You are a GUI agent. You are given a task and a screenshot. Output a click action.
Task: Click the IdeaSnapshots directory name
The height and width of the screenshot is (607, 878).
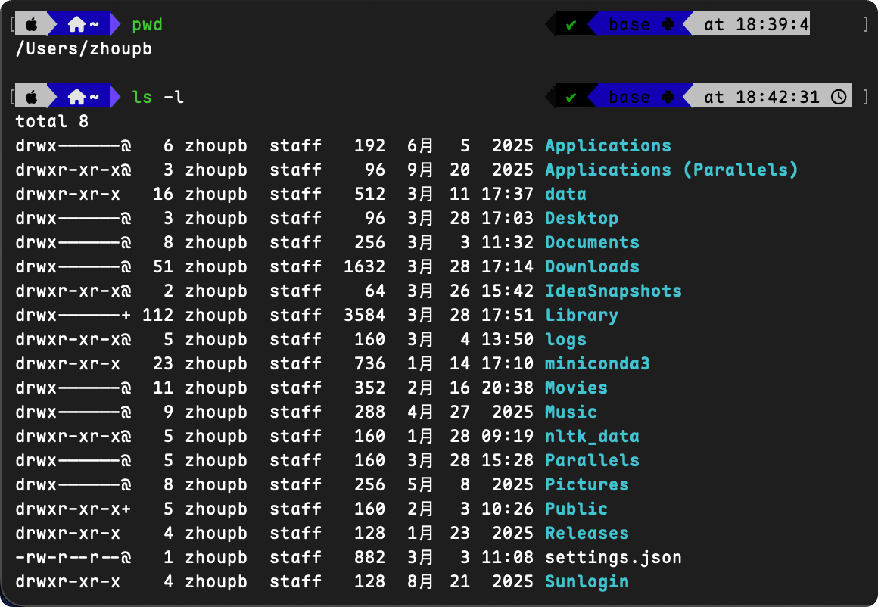tap(613, 291)
